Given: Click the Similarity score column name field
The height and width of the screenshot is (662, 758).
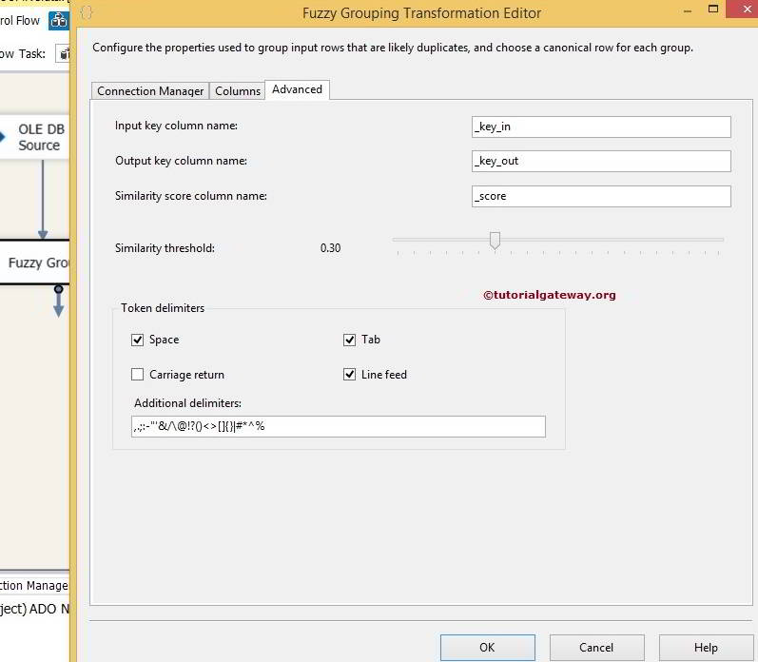Looking at the screenshot, I should coord(601,196).
